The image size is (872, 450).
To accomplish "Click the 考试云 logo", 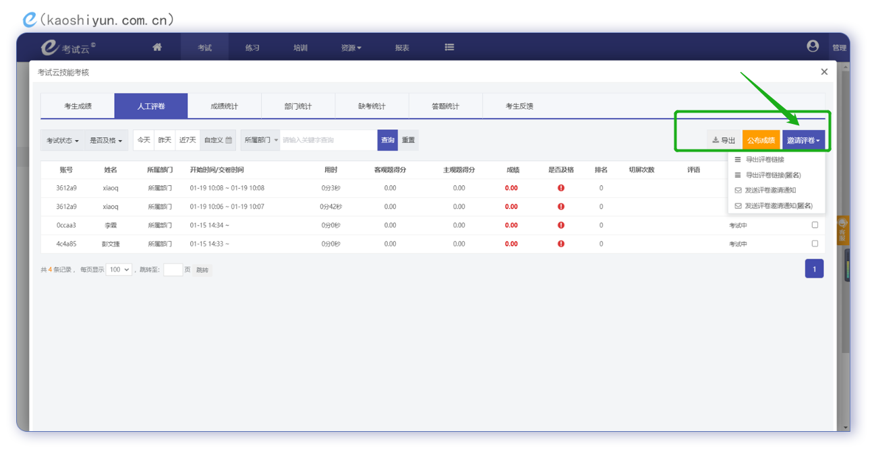I will click(x=67, y=48).
